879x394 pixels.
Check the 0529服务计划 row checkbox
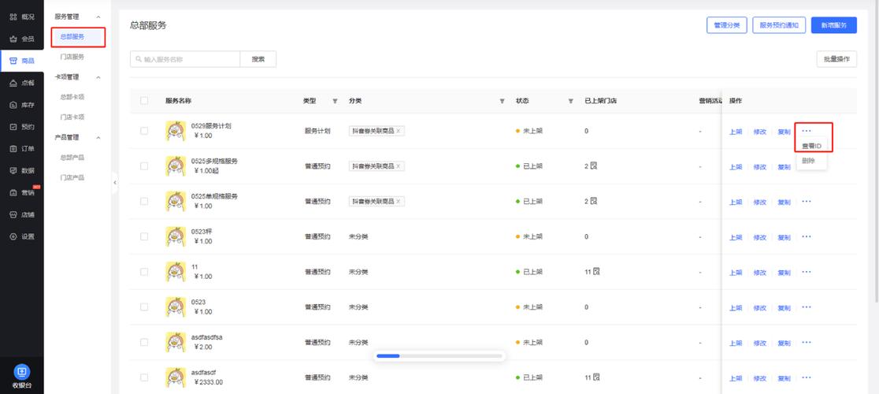(145, 131)
